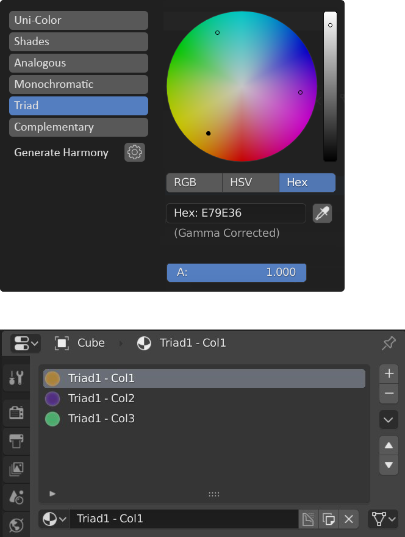Adjust the alpha A slider
Viewport: 405px width, 537px height.
pos(237,273)
